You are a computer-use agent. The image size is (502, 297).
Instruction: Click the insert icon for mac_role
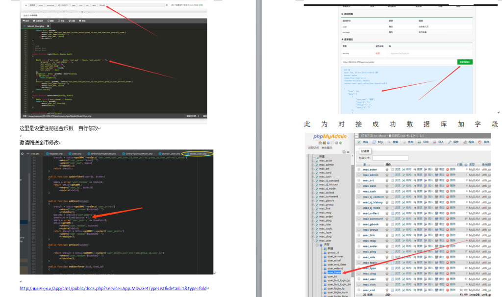pos(426,257)
